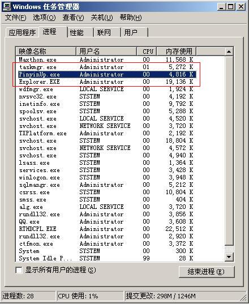Select the ctfmon.exe process row
Viewport: 249px width, 304px height.
point(106,243)
